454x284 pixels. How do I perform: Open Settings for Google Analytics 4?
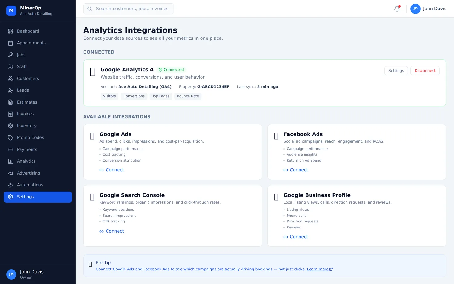click(396, 70)
